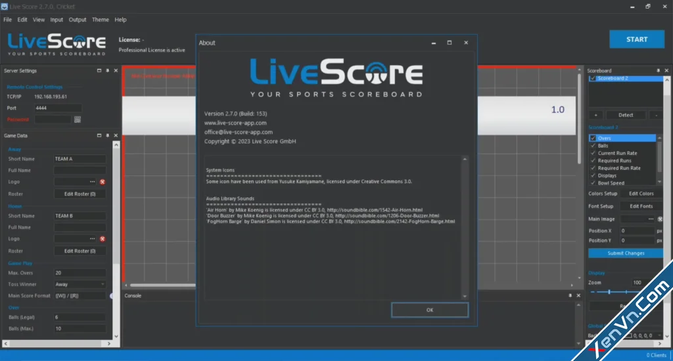Viewport: 673px width, 361px height.
Task: Confirm the About dialog with OK
Action: (430, 310)
